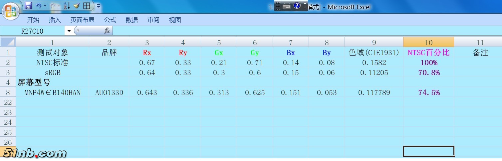Save the workbook with the floppy disk icon
502x161 pixels.
pyautogui.click(x=28, y=6)
